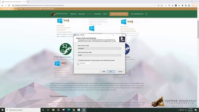199x112 pixels.
Task: Close the Download Free VNA Software tab
Action: [x=24, y=2]
